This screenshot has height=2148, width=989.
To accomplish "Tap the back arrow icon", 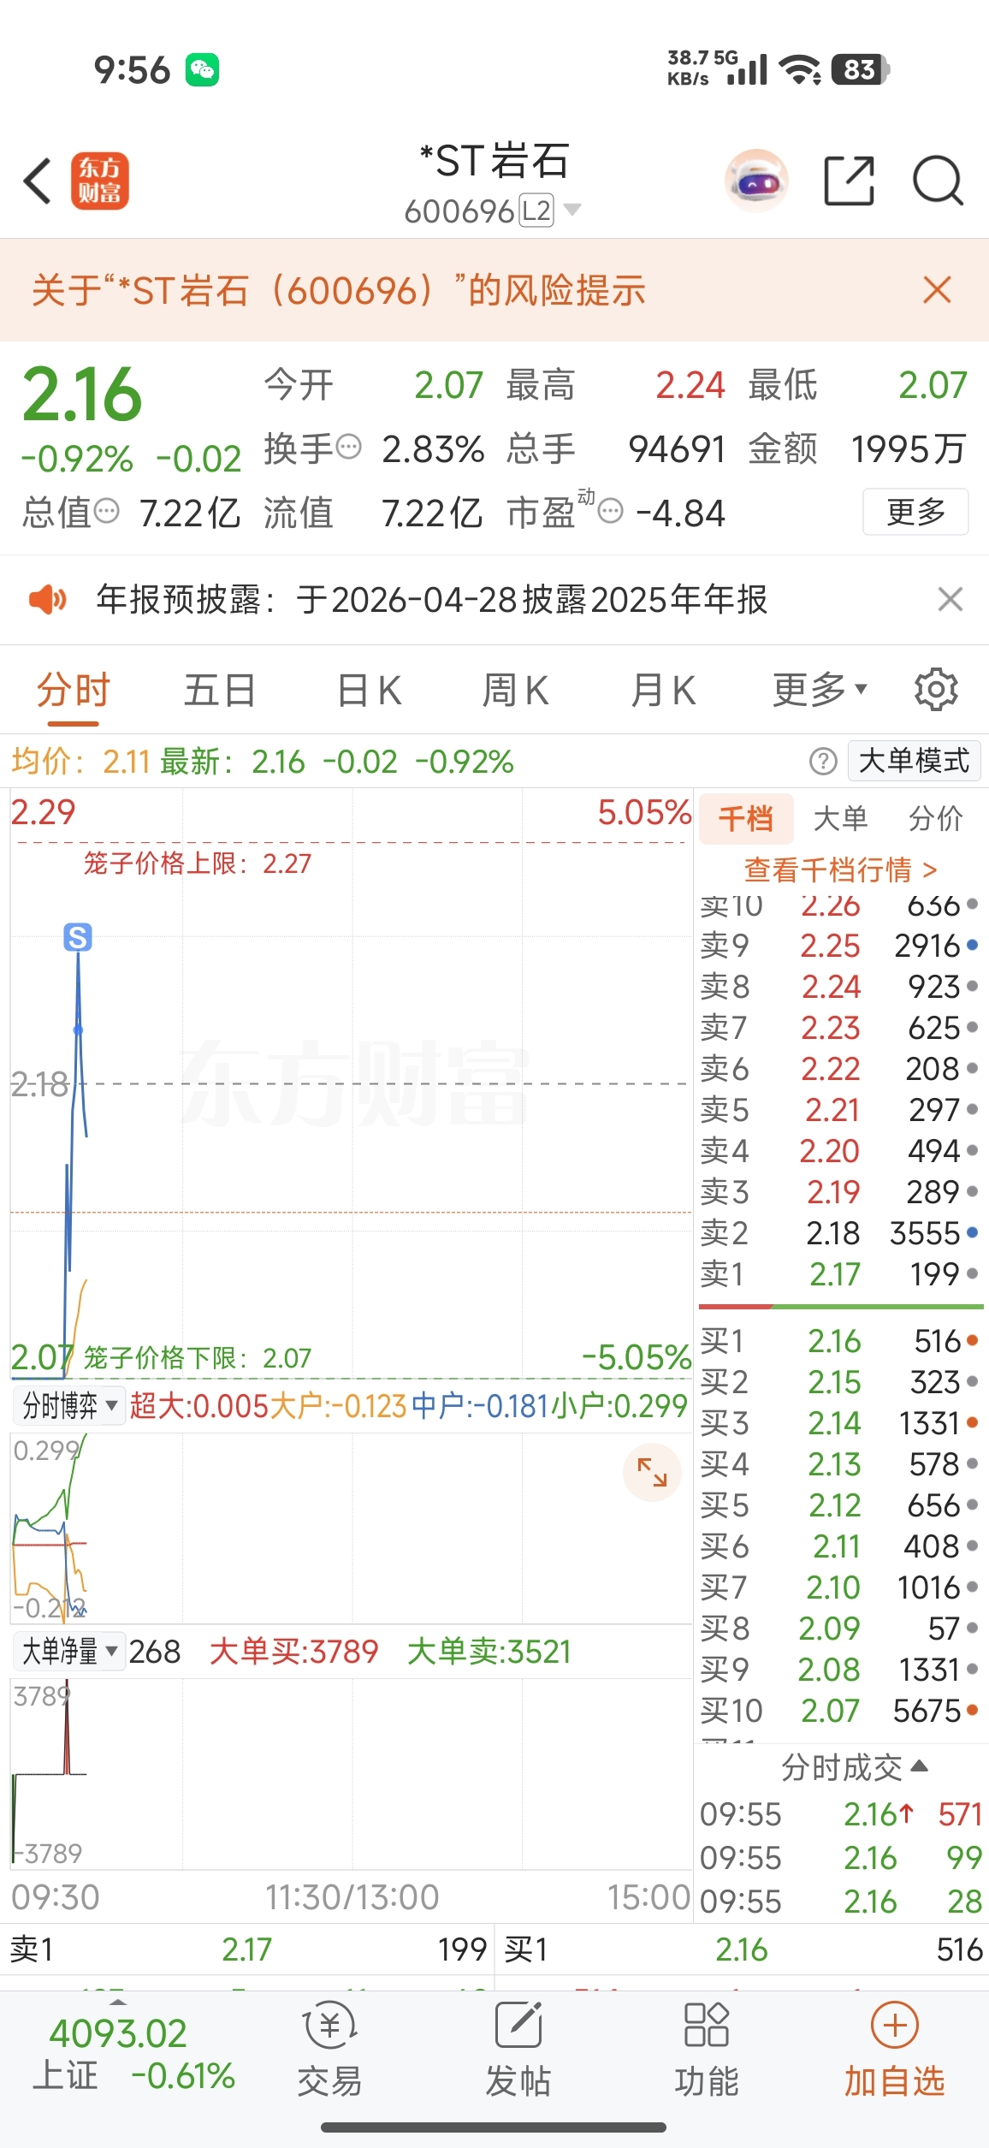I will [x=38, y=181].
